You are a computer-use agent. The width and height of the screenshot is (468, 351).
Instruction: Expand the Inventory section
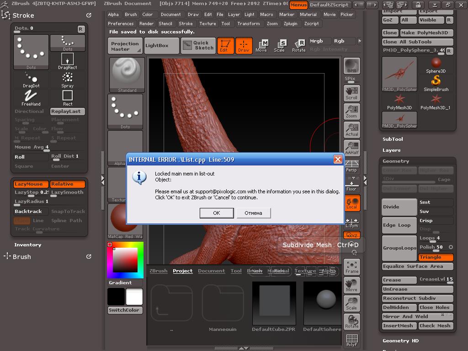(28, 245)
